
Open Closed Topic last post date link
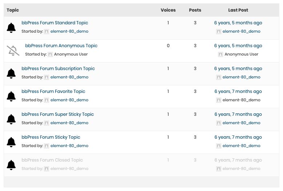click(238, 160)
